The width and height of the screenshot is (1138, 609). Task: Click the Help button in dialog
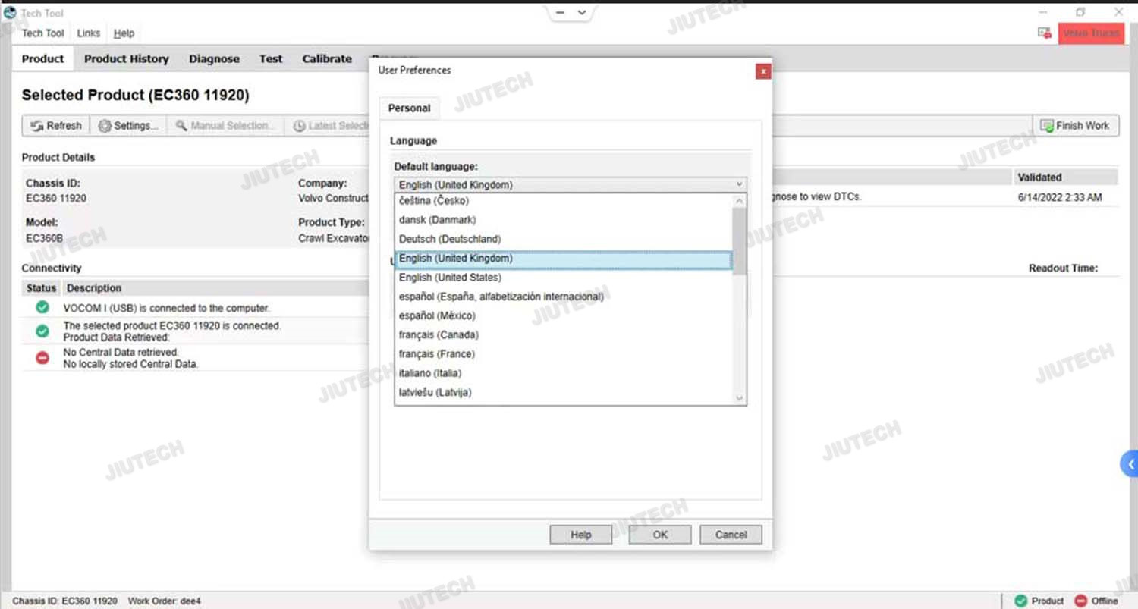580,535
